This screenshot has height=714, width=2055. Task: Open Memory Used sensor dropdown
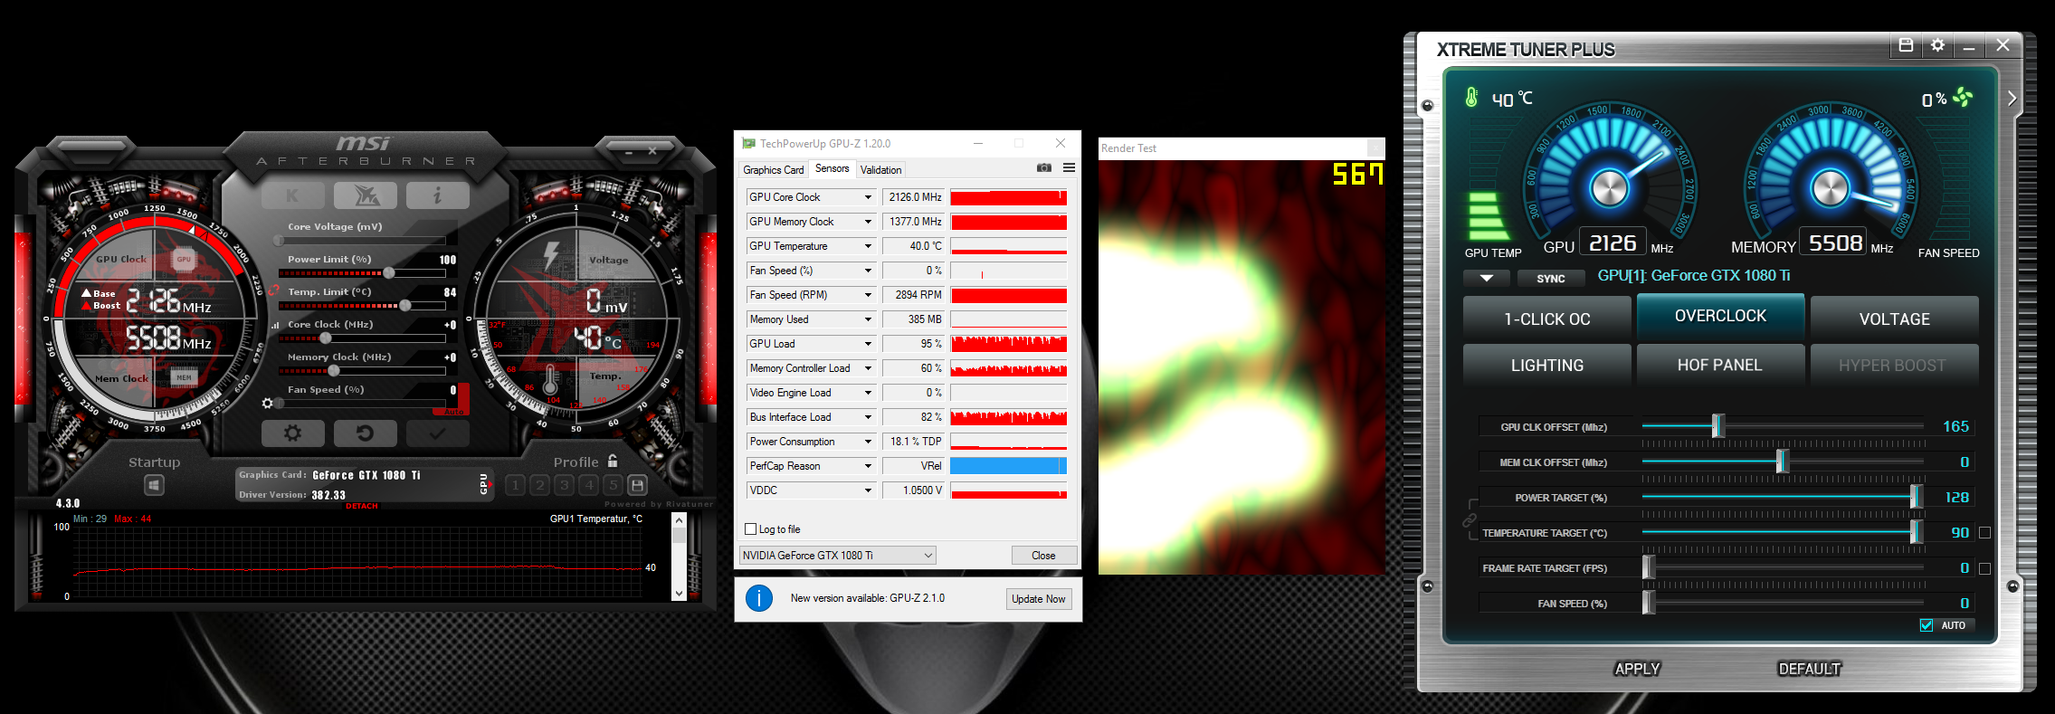[868, 319]
